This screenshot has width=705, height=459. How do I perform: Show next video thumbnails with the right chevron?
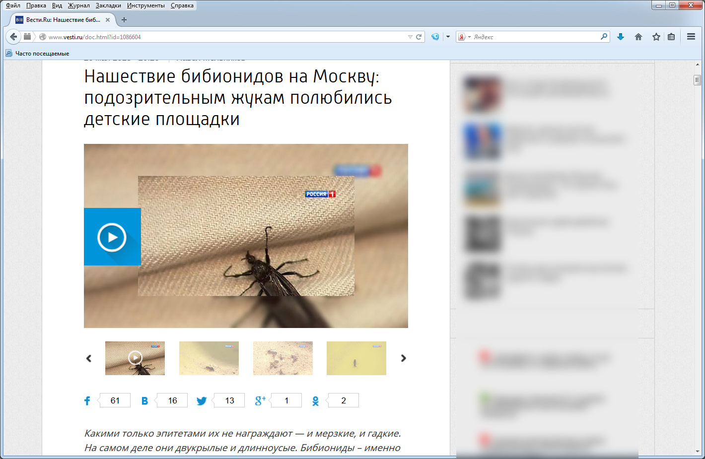pos(403,358)
